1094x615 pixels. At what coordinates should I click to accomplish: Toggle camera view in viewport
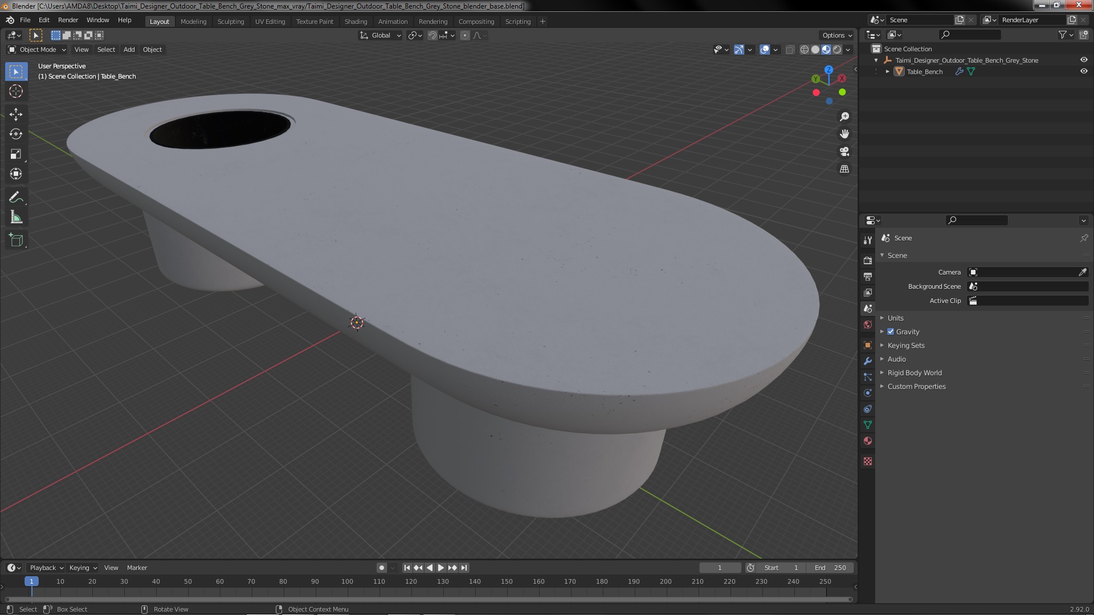pos(844,151)
